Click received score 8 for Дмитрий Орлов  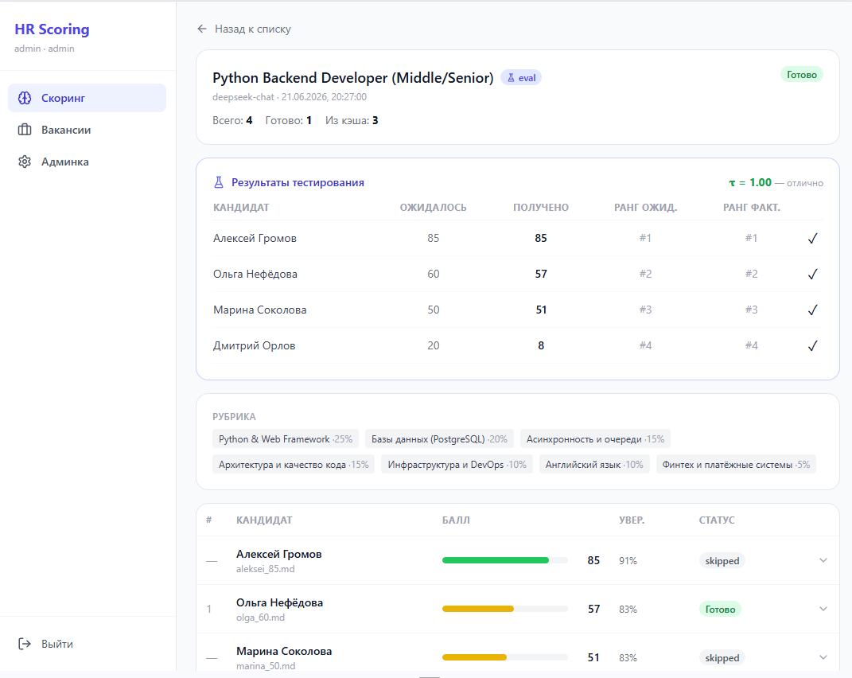(541, 346)
